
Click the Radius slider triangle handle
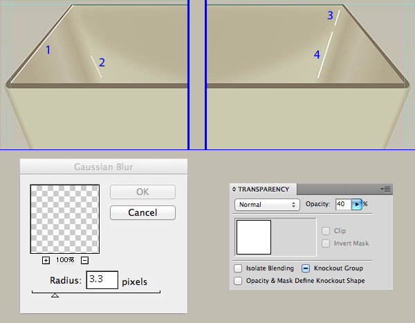[x=55, y=295]
